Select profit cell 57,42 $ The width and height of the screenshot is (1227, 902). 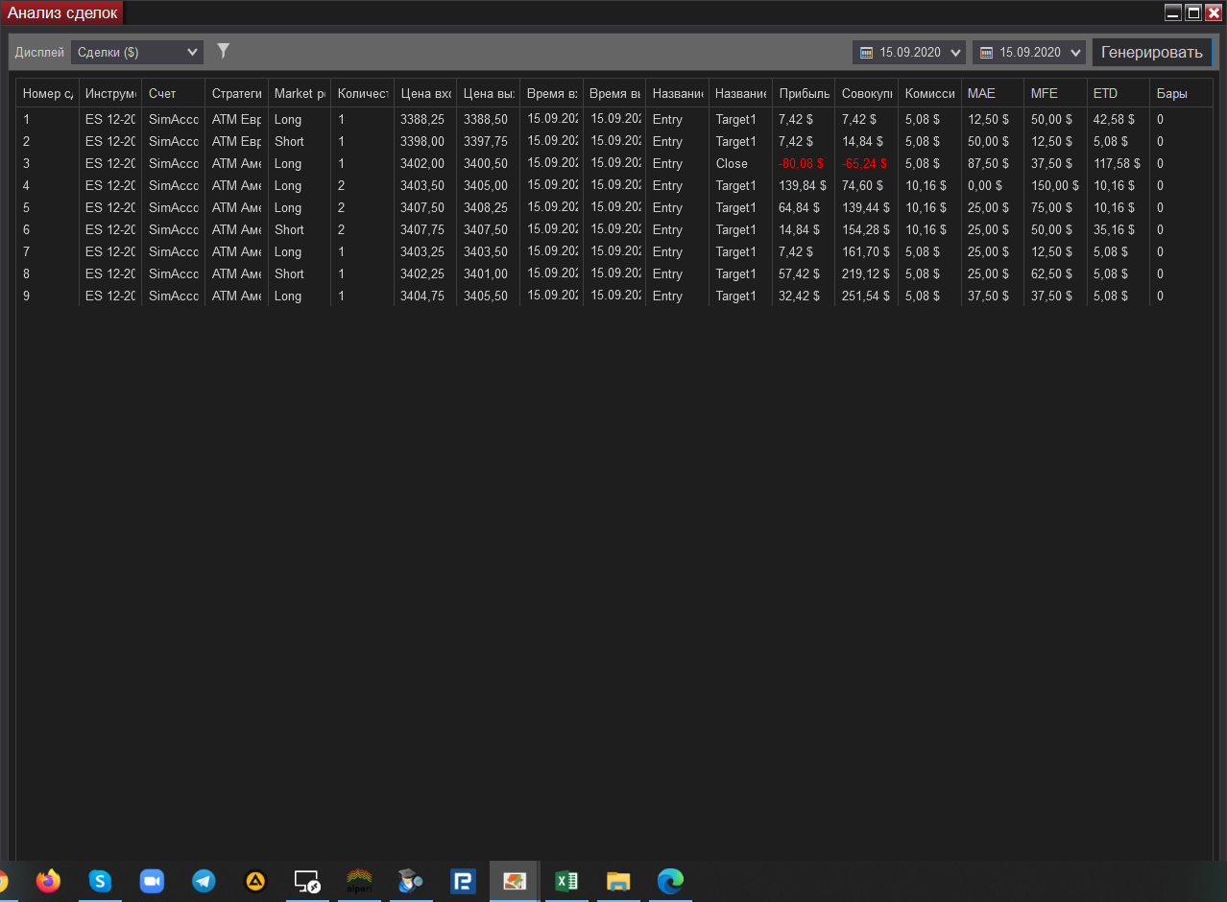pyautogui.click(x=804, y=273)
